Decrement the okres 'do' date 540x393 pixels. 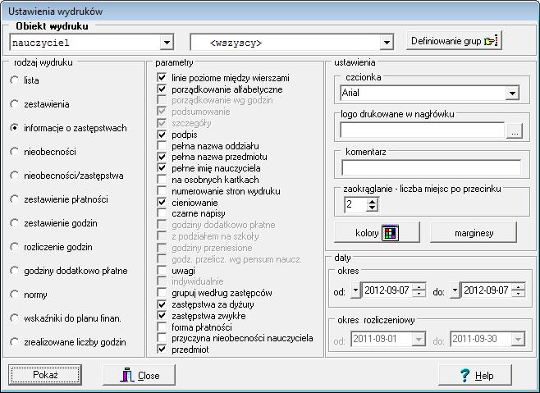pos(518,294)
